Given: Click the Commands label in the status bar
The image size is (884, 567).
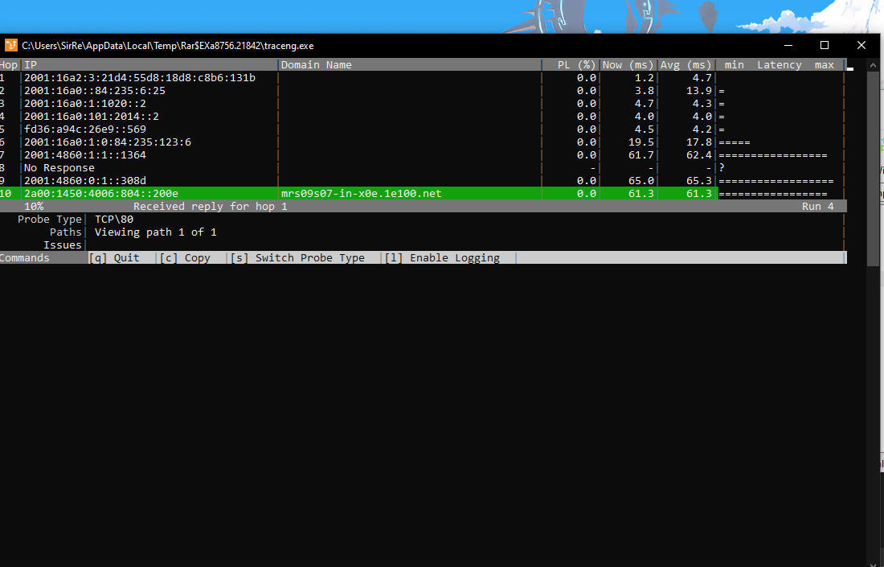Looking at the screenshot, I should [x=23, y=257].
